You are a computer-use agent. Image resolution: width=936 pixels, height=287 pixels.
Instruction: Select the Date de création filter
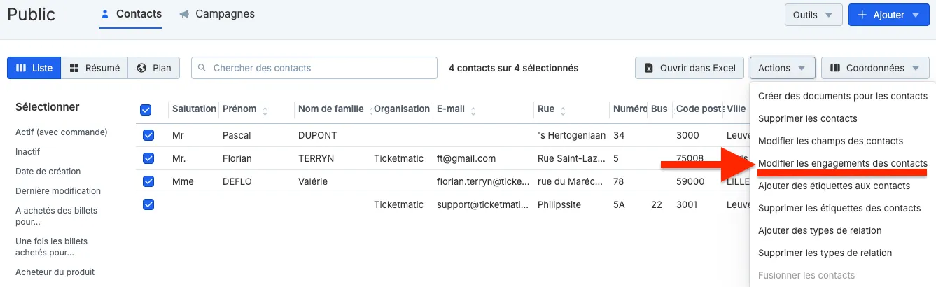(48, 171)
